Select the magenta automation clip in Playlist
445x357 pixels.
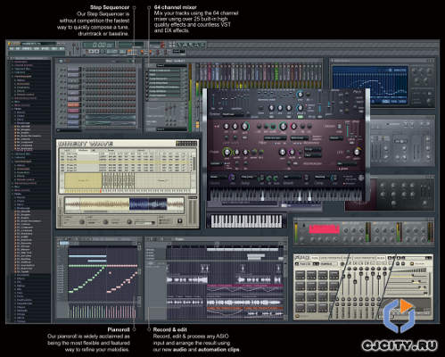coord(245,288)
